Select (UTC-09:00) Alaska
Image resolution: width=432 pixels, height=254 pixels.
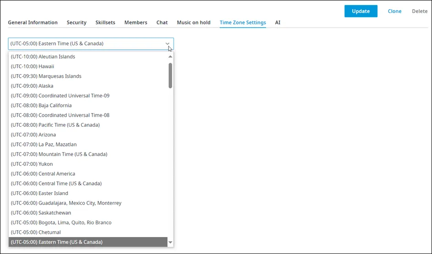click(88, 86)
